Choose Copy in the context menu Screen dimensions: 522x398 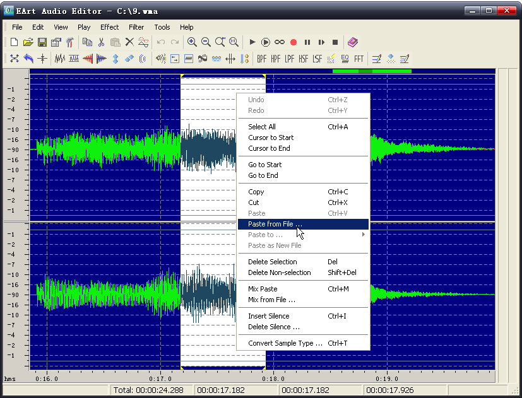pos(303,192)
